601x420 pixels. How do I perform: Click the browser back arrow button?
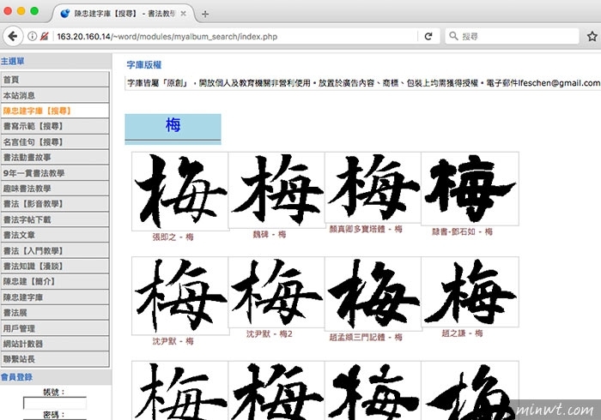[x=12, y=36]
